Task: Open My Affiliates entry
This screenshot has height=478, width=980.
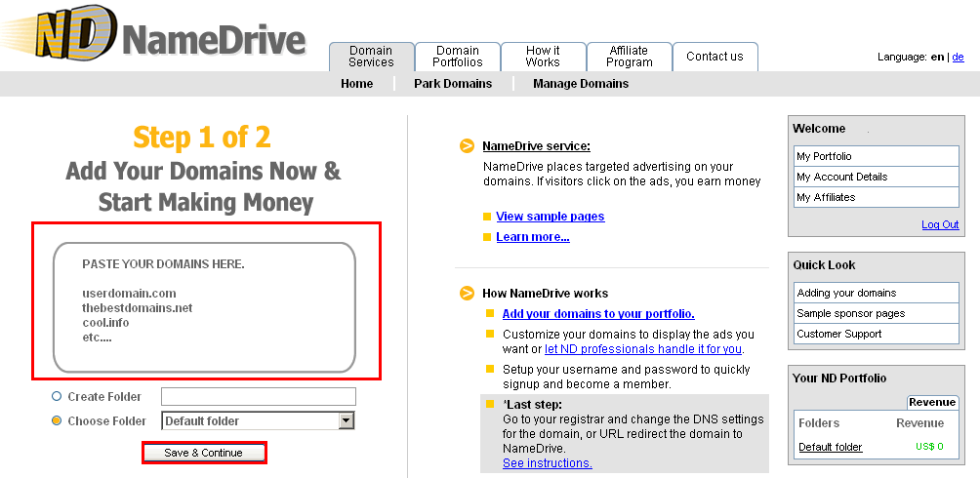Action: (x=877, y=197)
